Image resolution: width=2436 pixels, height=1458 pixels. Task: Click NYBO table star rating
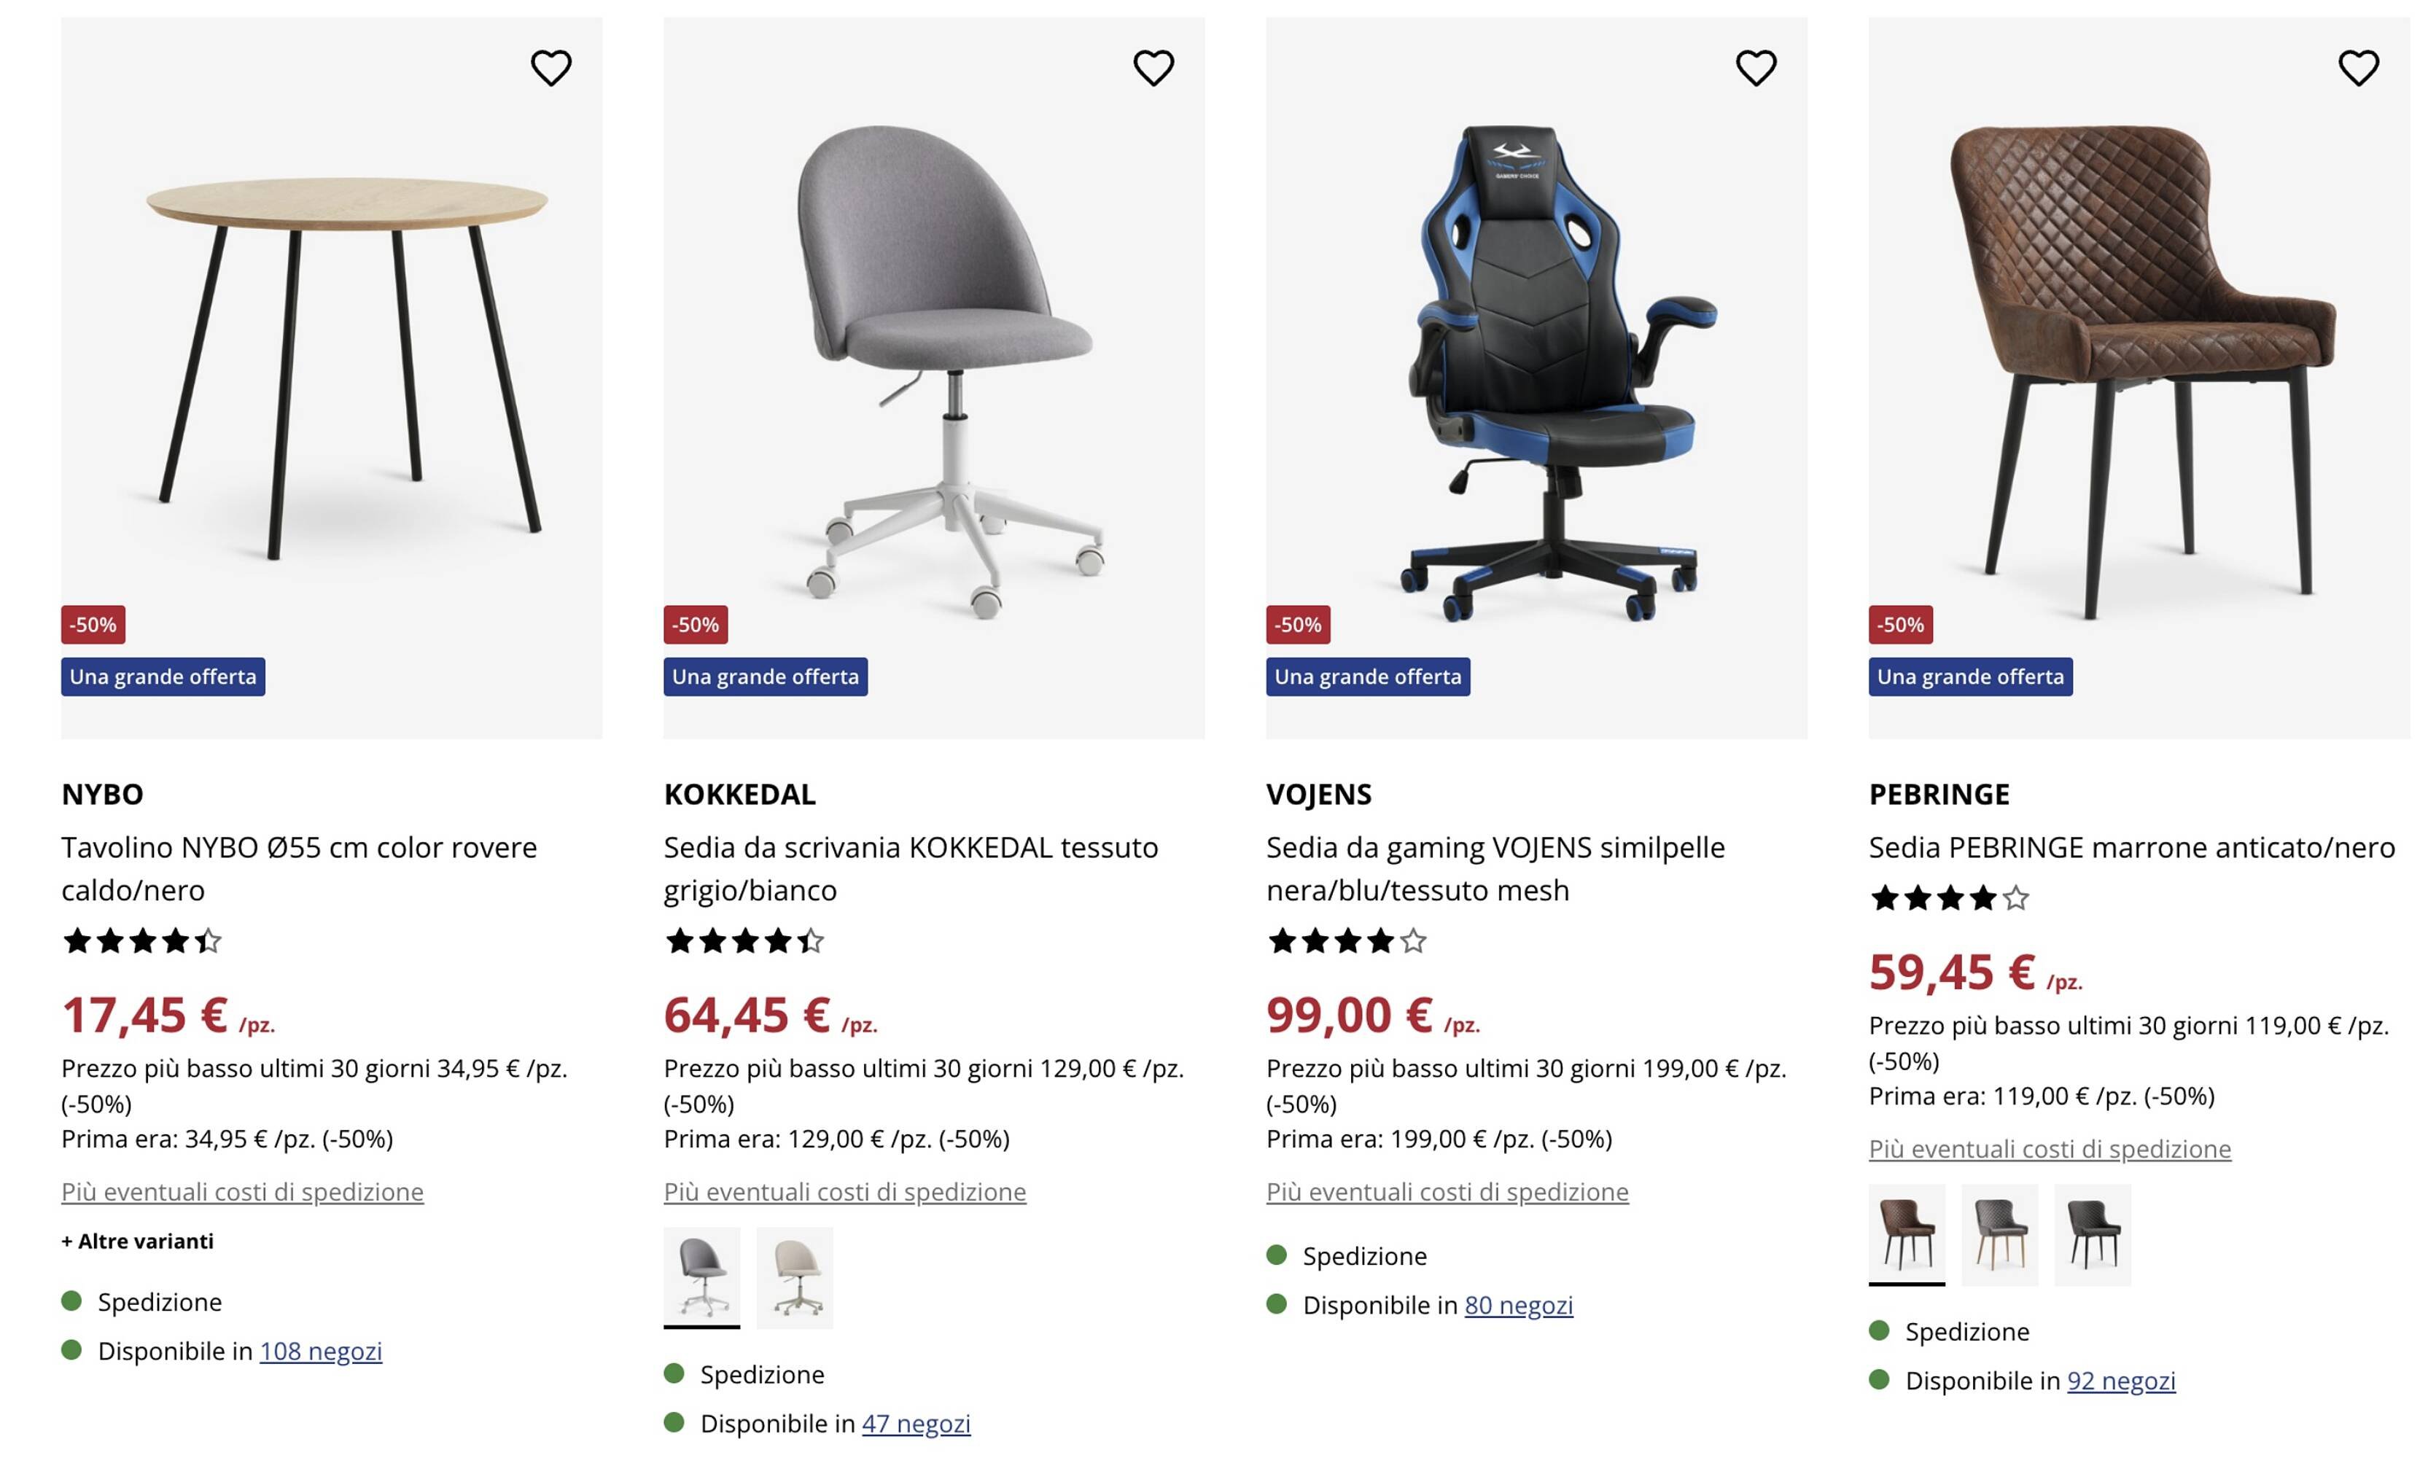141,941
